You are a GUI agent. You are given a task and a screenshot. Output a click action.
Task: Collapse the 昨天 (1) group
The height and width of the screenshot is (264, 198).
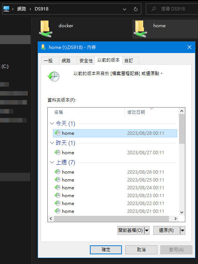pyautogui.click(x=52, y=143)
